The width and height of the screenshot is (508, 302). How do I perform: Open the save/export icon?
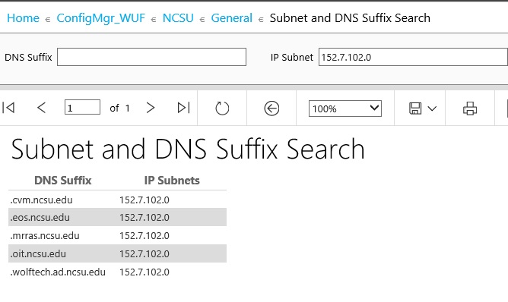pyautogui.click(x=415, y=109)
